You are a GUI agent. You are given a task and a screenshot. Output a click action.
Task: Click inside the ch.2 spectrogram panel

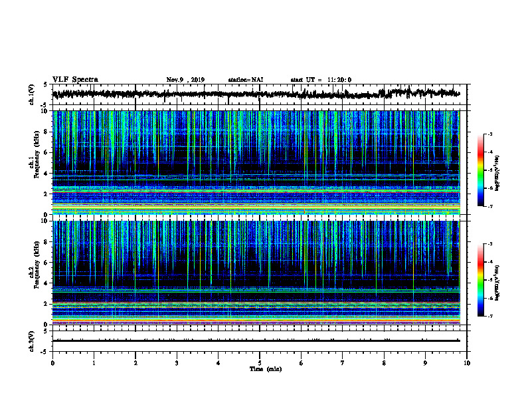[256, 273]
